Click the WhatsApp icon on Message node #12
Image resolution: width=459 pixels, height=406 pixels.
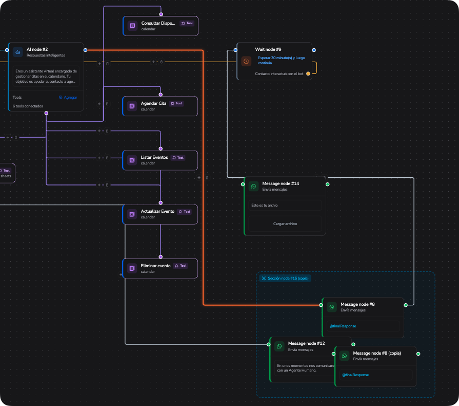(x=280, y=346)
